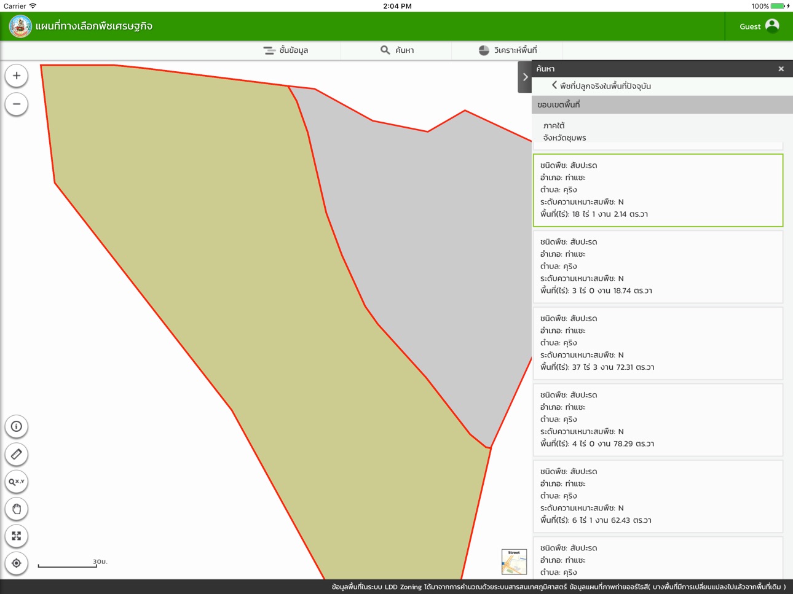793x594 pixels.
Task: Open the Guest user profile icon
Action: coord(772,26)
